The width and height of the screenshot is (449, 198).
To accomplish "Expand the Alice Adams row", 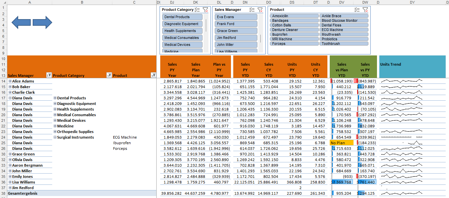I will 10,81.
